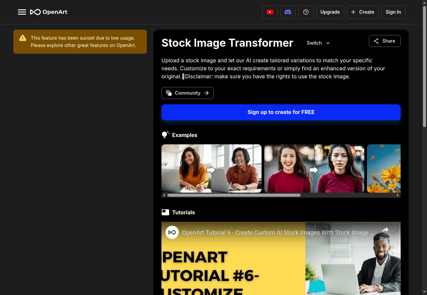
Task: Click the lightbulb Examples icon
Action: 165,134
